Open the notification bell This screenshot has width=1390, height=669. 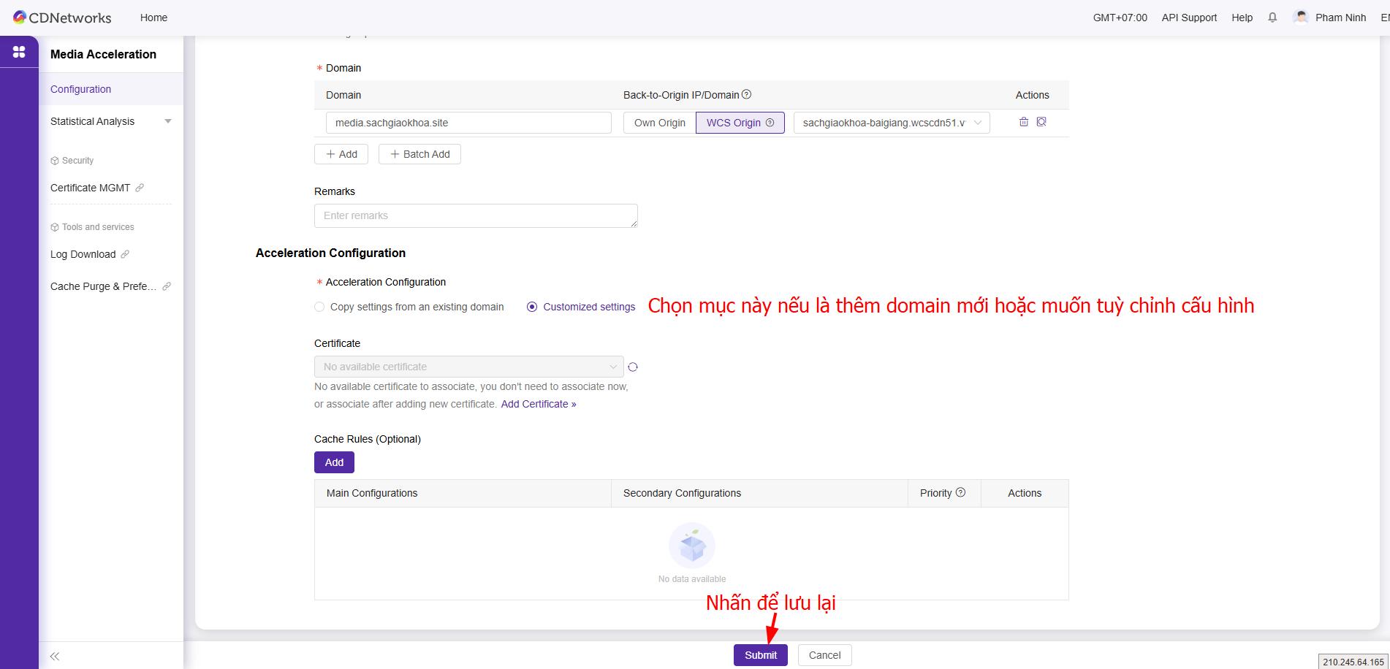[x=1272, y=18]
